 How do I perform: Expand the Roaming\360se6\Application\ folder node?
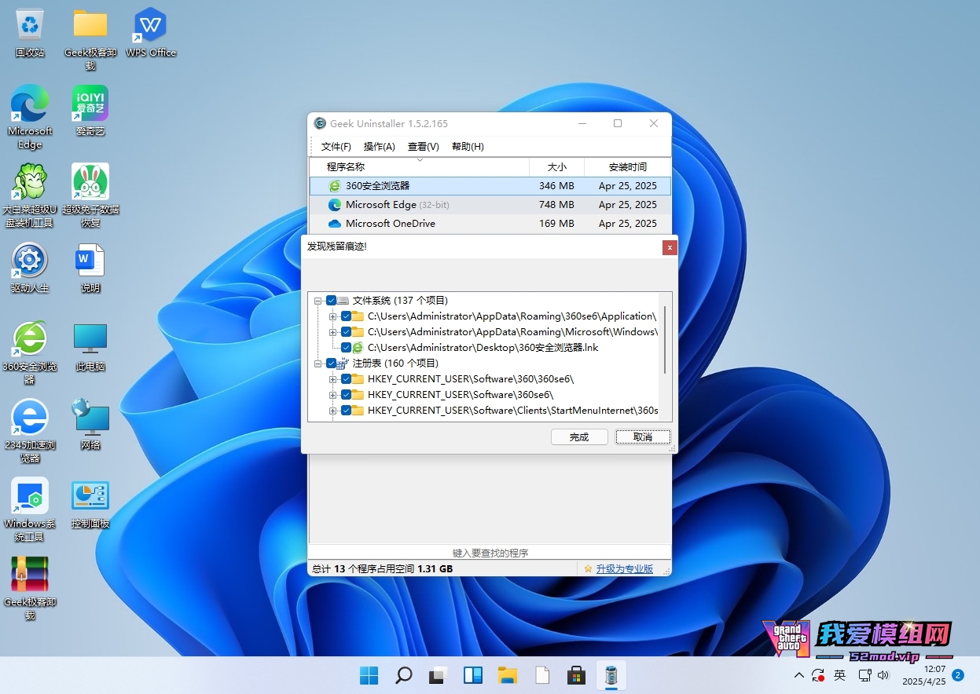point(333,316)
